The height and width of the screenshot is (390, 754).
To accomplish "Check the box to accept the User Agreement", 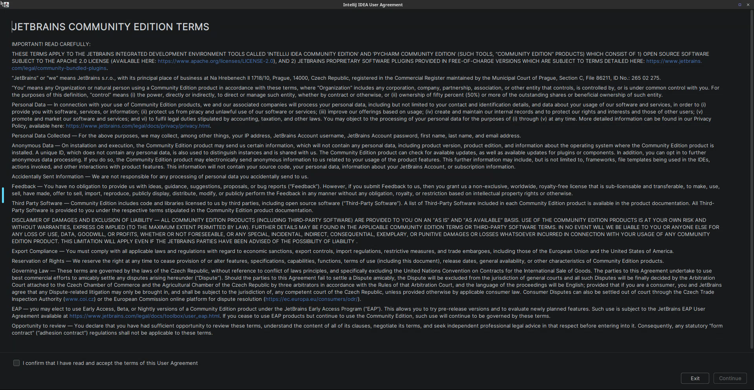I will pos(16,363).
